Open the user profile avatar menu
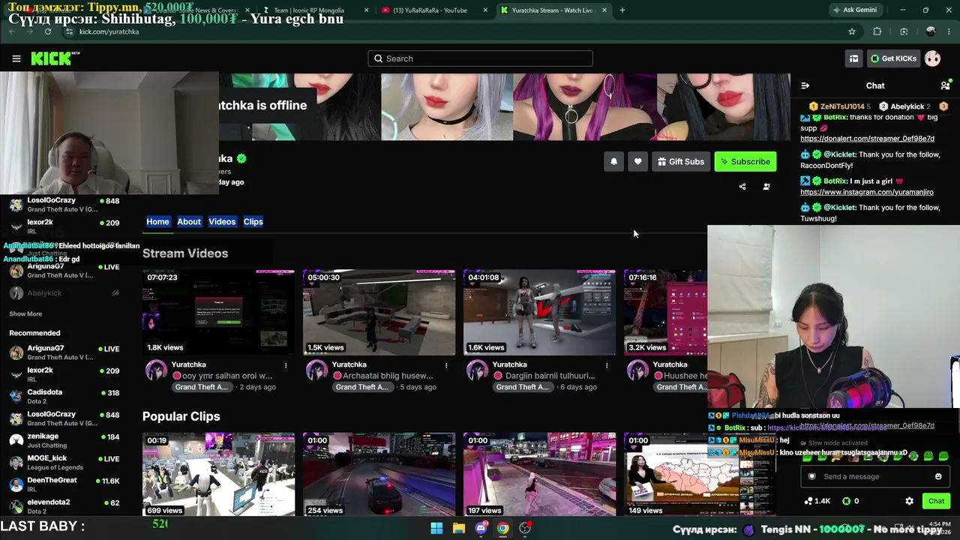960x540 pixels. pyautogui.click(x=932, y=58)
